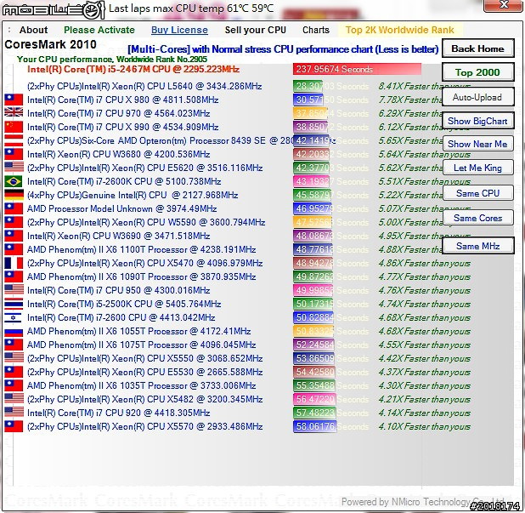
Task: Click the UK flag beside i7 CPU 970
Action: coord(14,113)
